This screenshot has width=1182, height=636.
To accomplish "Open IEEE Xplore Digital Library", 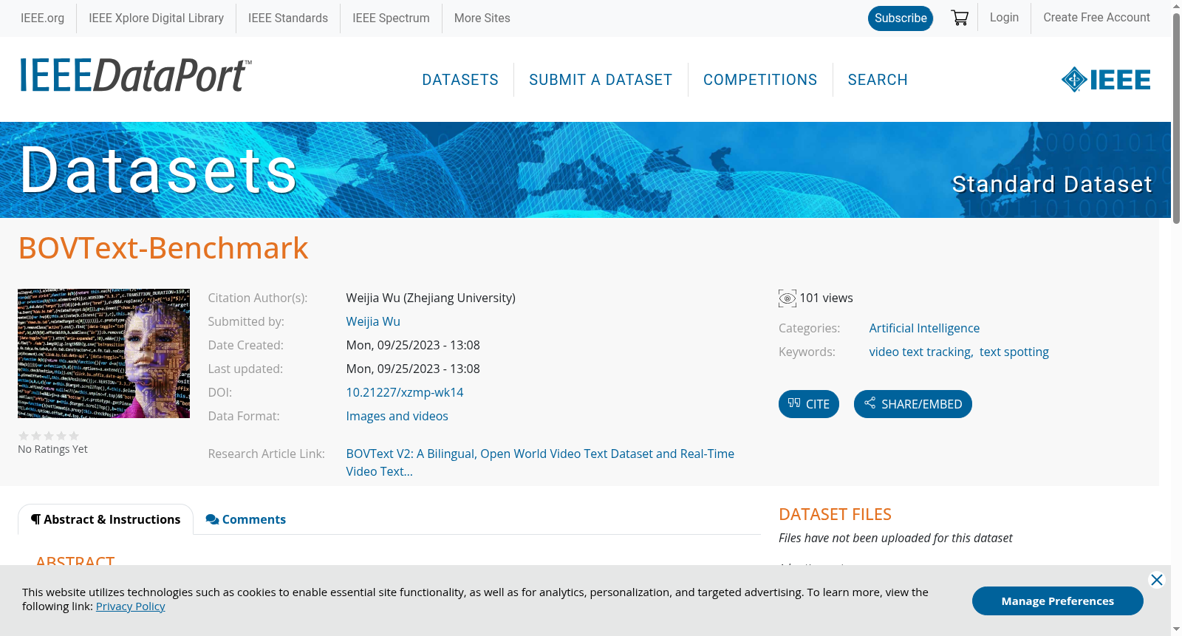I will click(x=156, y=18).
